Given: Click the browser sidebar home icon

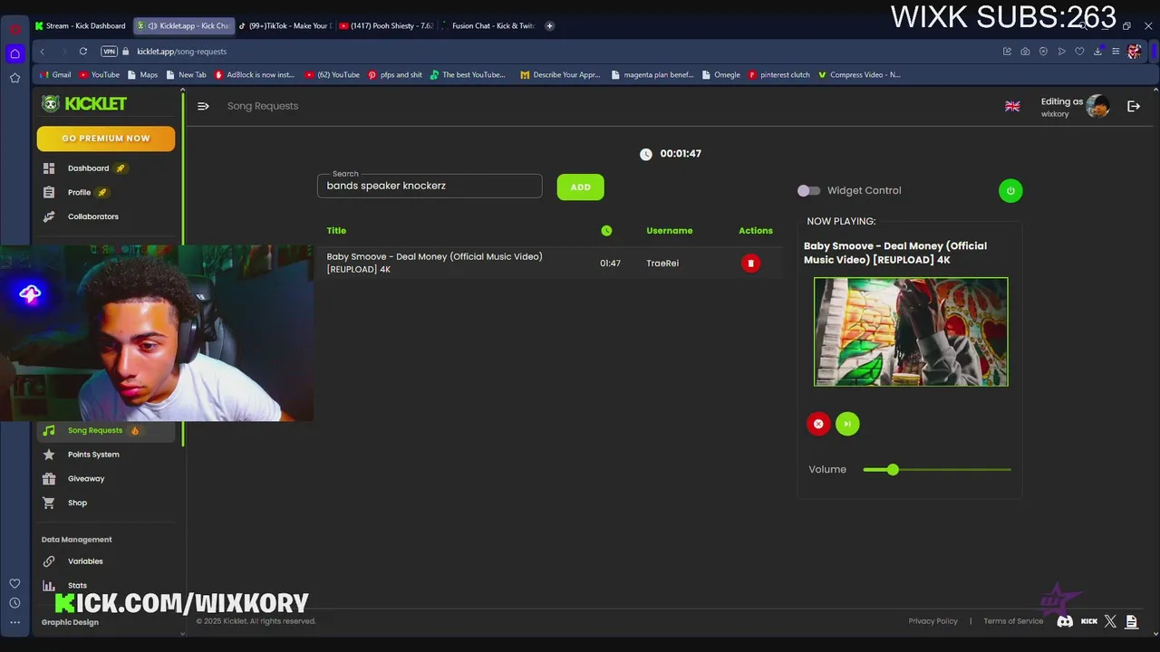Looking at the screenshot, I should (14, 54).
